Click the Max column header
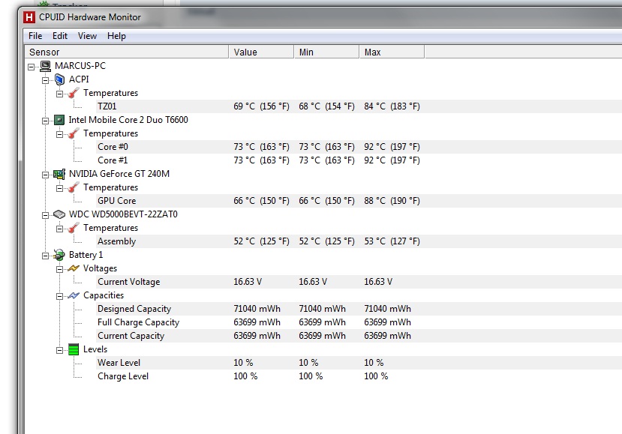The width and height of the screenshot is (622, 434). 392,52
